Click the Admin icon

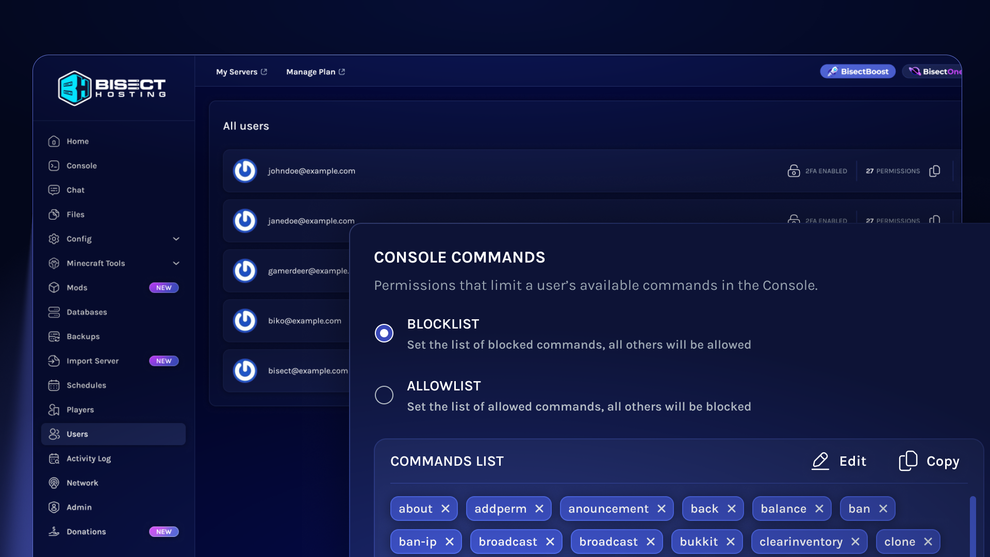[54, 507]
